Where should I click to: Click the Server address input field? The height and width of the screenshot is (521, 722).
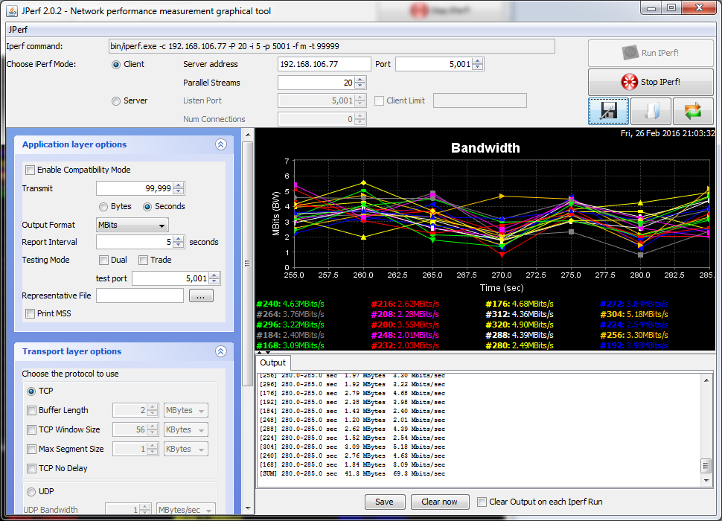coord(324,64)
